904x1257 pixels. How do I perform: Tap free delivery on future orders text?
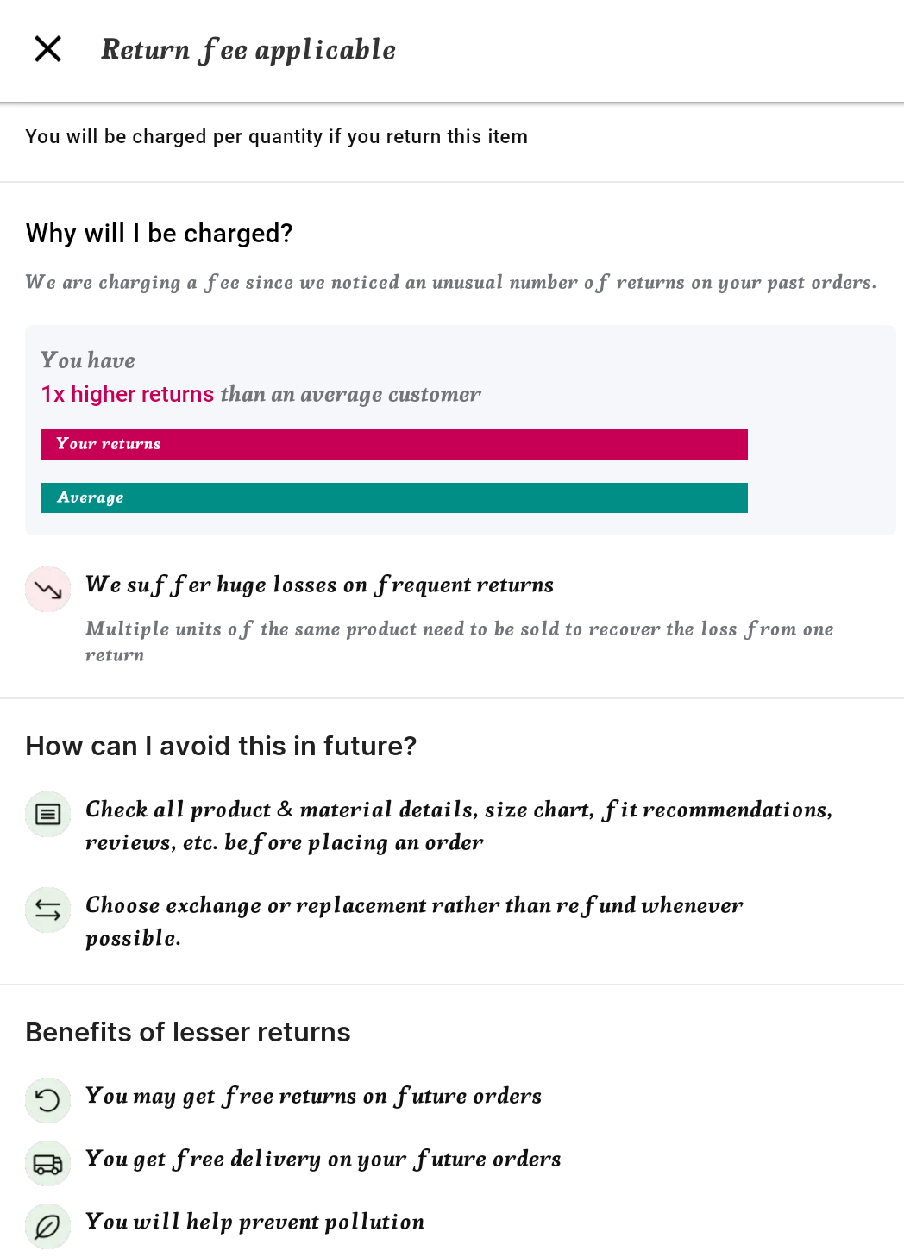[323, 1160]
